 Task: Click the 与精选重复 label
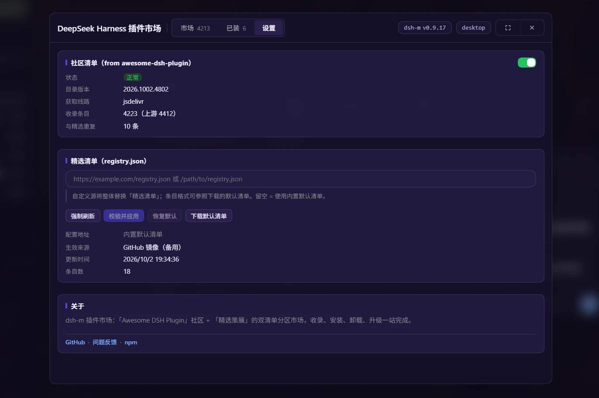(80, 126)
